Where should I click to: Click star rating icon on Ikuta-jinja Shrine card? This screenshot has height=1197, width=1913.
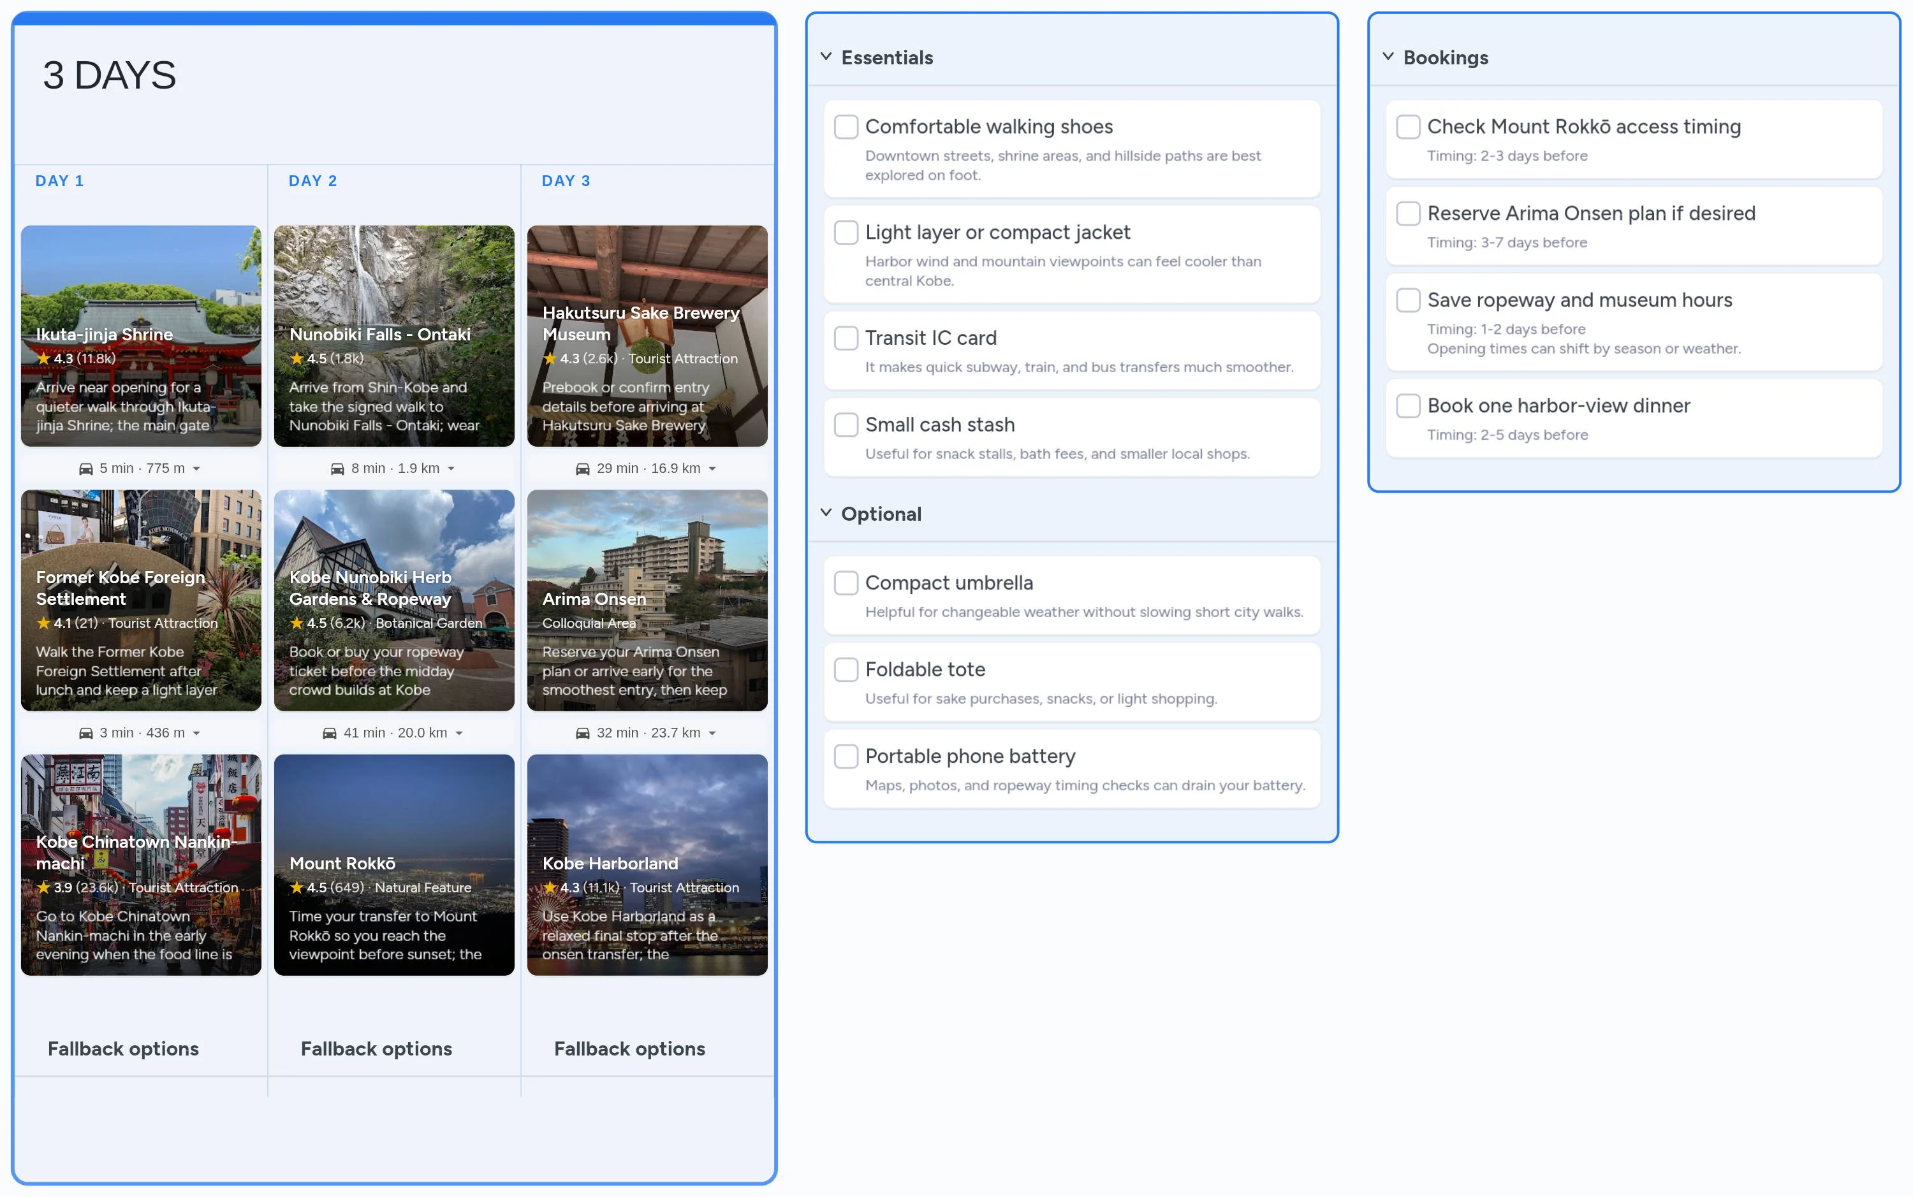[43, 359]
